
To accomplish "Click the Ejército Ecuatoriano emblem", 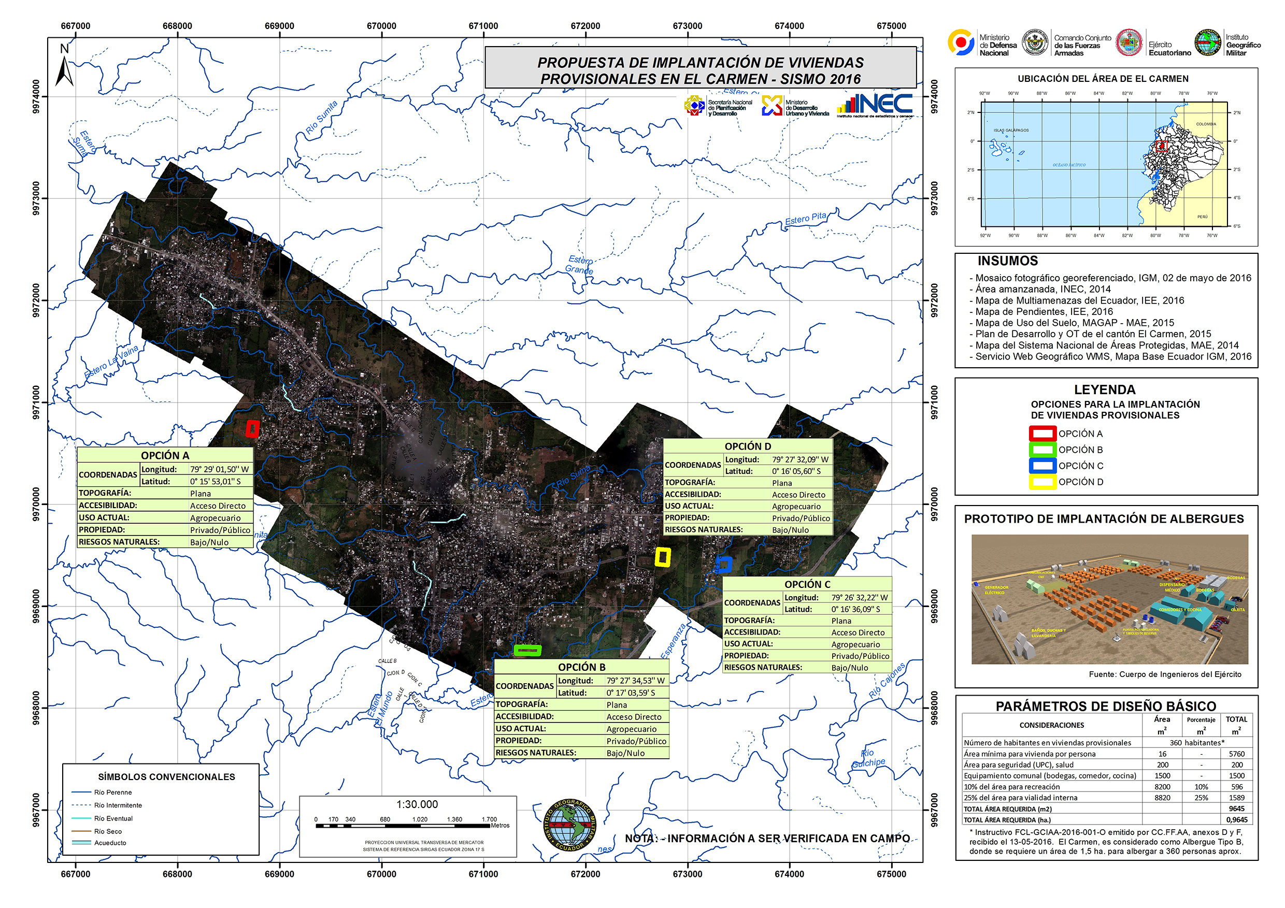I will 1129,42.
